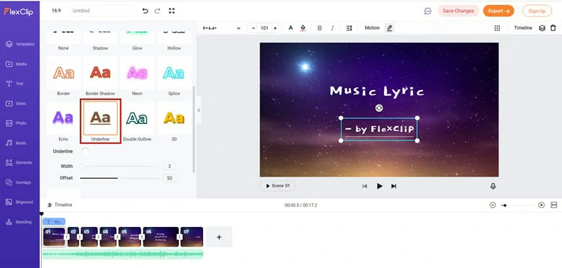This screenshot has width=562, height=268.
Task: Toggle the Underline switch
Action: pos(85,151)
